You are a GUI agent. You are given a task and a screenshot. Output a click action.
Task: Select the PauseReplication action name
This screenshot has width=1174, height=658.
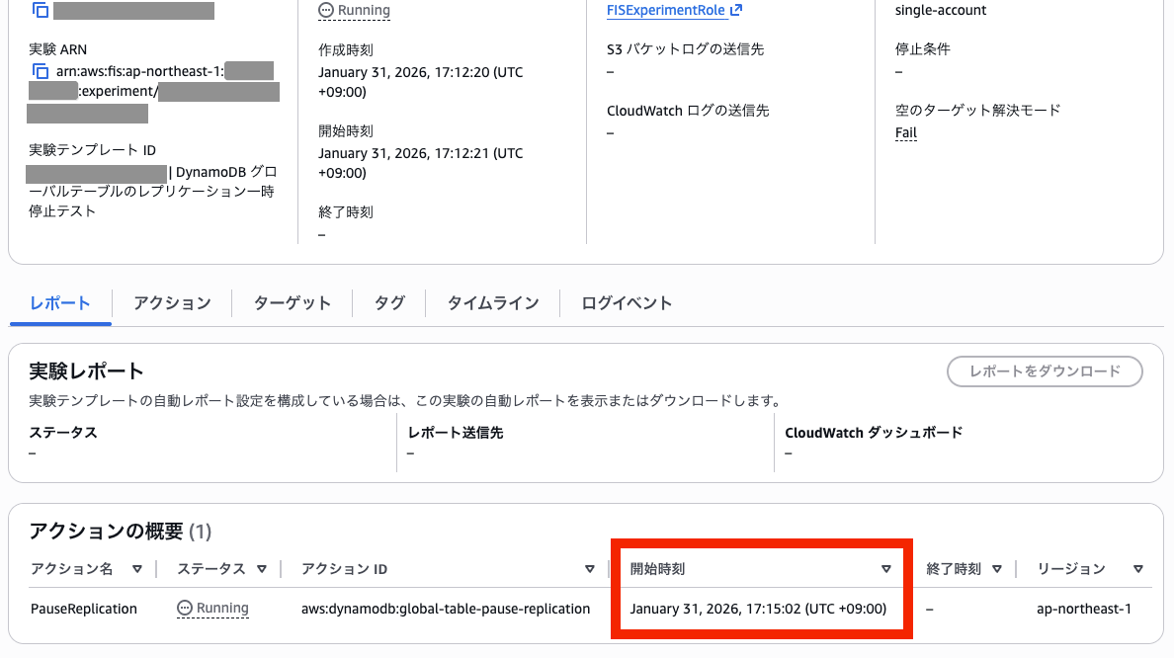point(84,609)
